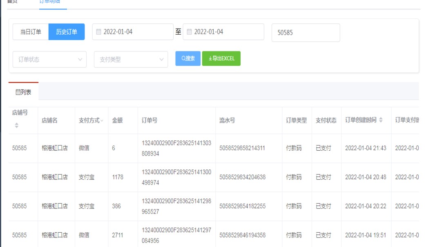The height and width of the screenshot is (247, 426).
Task: Focus the end date input field
Action: point(227,32)
